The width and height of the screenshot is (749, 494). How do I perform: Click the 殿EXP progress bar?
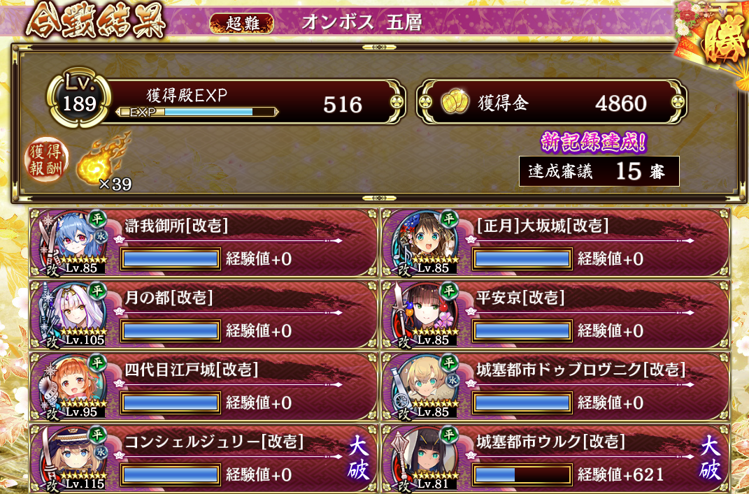point(197,112)
